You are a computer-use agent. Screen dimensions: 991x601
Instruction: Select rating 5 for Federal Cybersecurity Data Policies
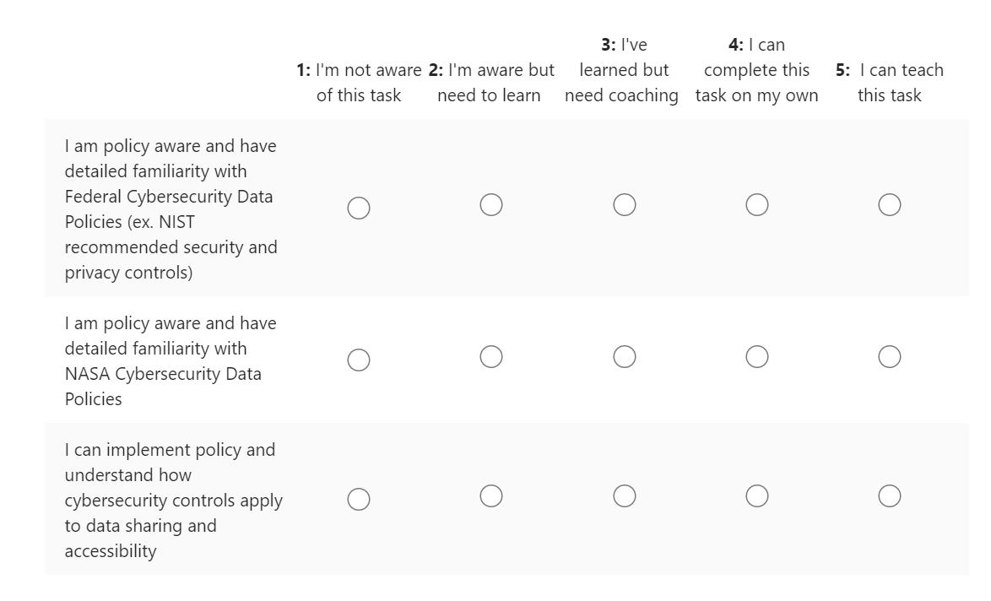click(890, 205)
